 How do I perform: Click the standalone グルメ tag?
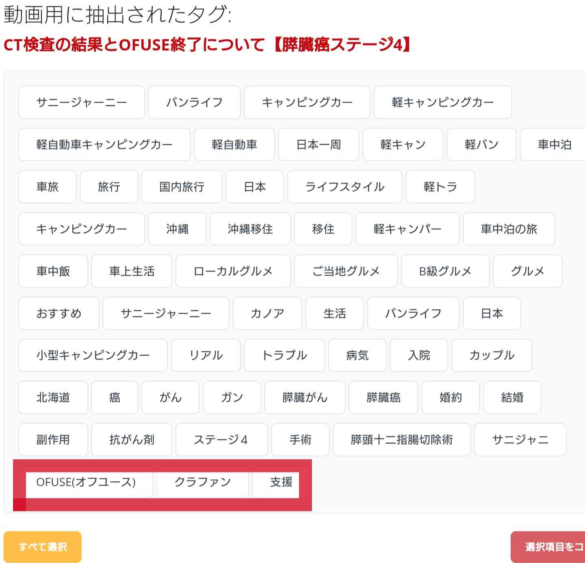pos(528,271)
